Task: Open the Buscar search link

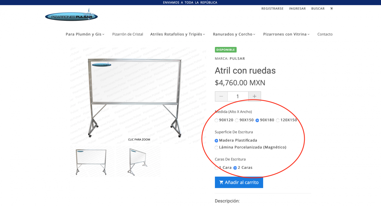Action: (x=318, y=9)
